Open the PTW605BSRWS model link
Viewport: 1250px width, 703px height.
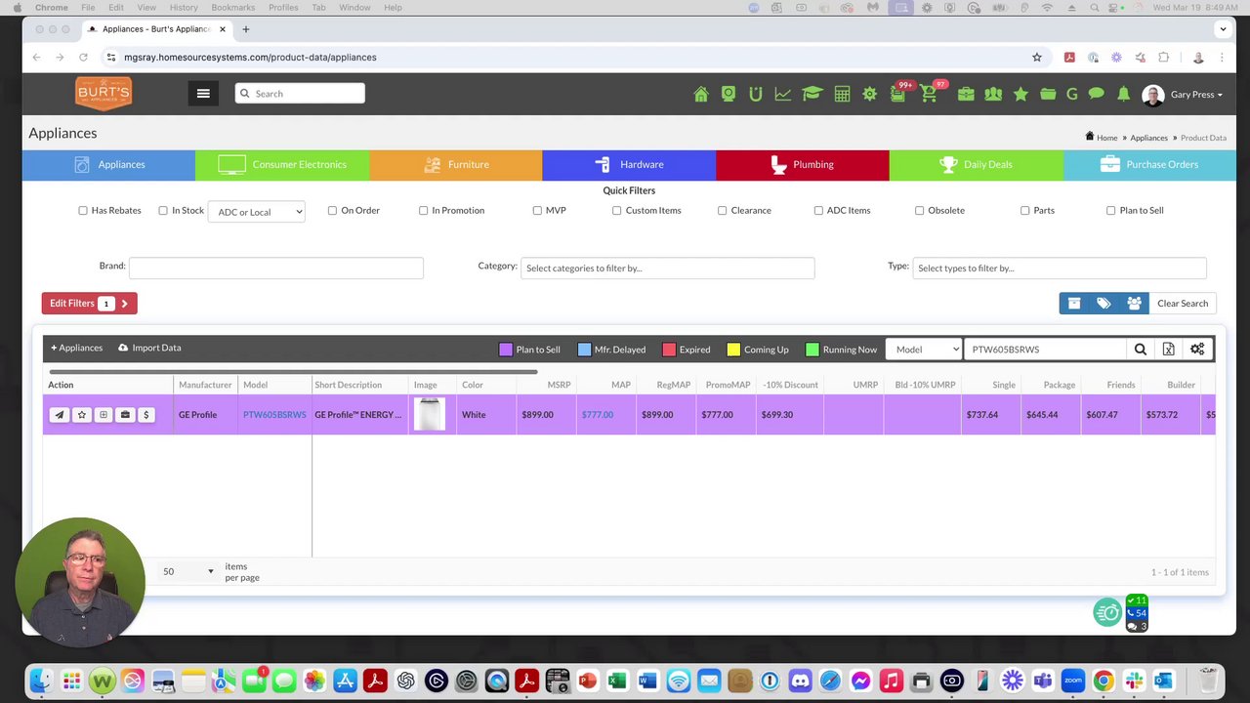tap(274, 415)
